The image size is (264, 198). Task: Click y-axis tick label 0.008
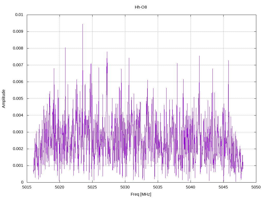pos(18,48)
